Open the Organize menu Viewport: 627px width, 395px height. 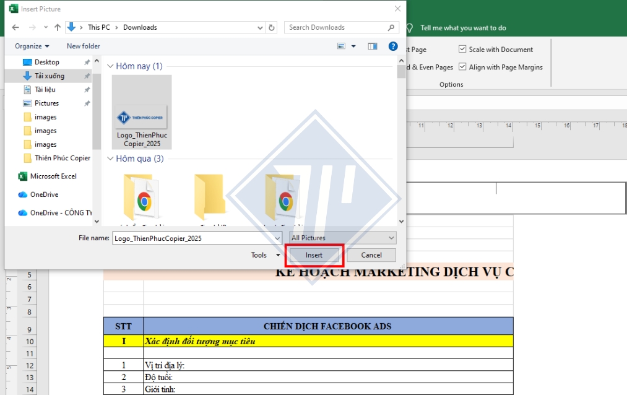[32, 46]
